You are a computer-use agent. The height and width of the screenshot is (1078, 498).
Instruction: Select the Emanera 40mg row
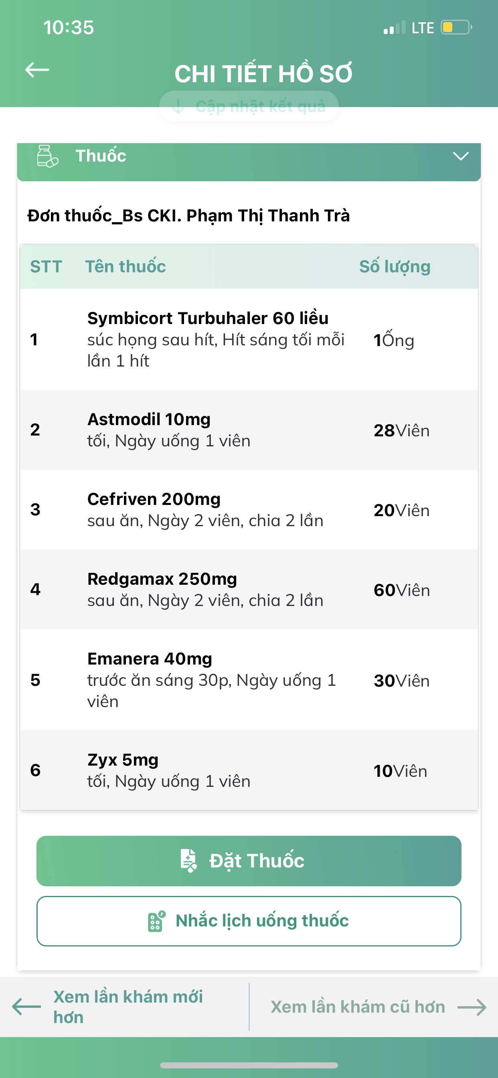(x=249, y=680)
